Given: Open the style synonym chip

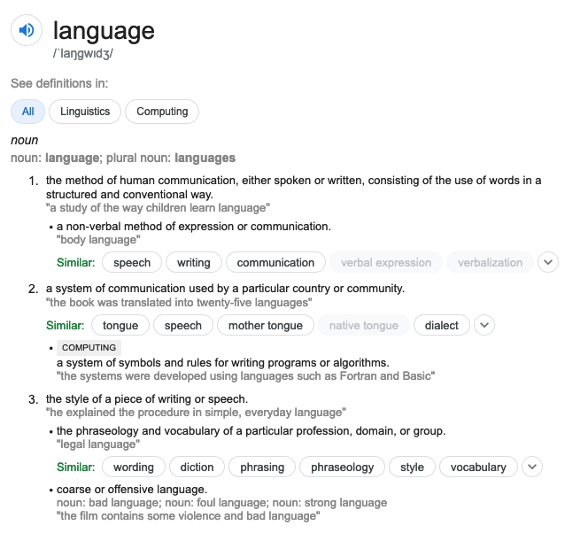Looking at the screenshot, I should tap(412, 467).
